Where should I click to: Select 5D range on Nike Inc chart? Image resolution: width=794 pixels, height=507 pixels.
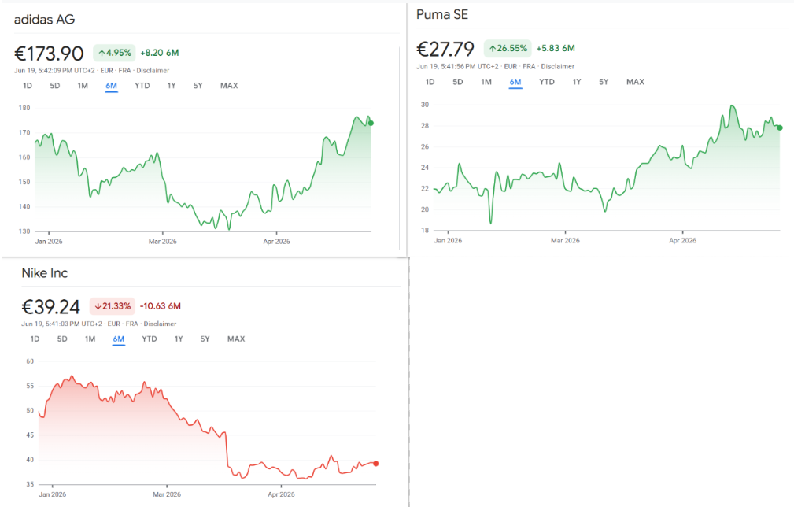point(62,339)
